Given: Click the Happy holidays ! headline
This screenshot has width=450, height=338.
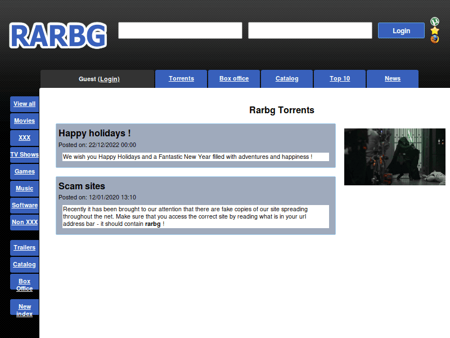Looking at the screenshot, I should tap(94, 134).
